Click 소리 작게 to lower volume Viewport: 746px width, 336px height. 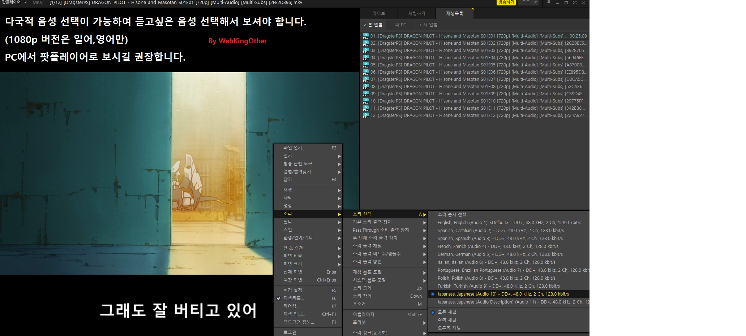point(385,296)
